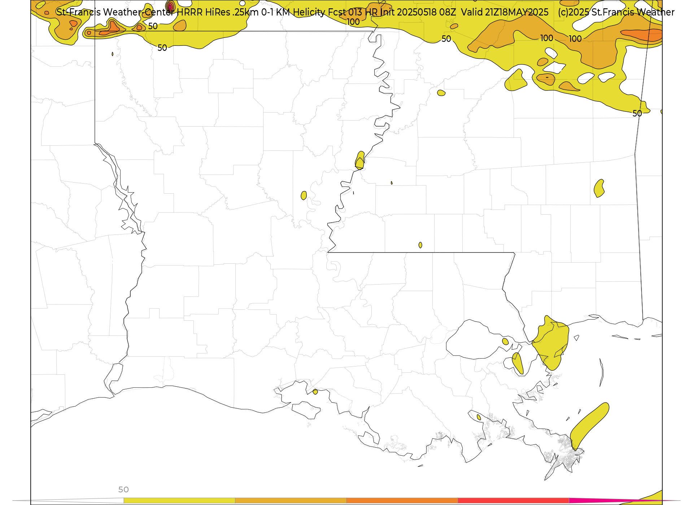The width and height of the screenshot is (693, 505).
Task: Click the "0-1 KM Helicity" title text
Action: click(x=293, y=12)
